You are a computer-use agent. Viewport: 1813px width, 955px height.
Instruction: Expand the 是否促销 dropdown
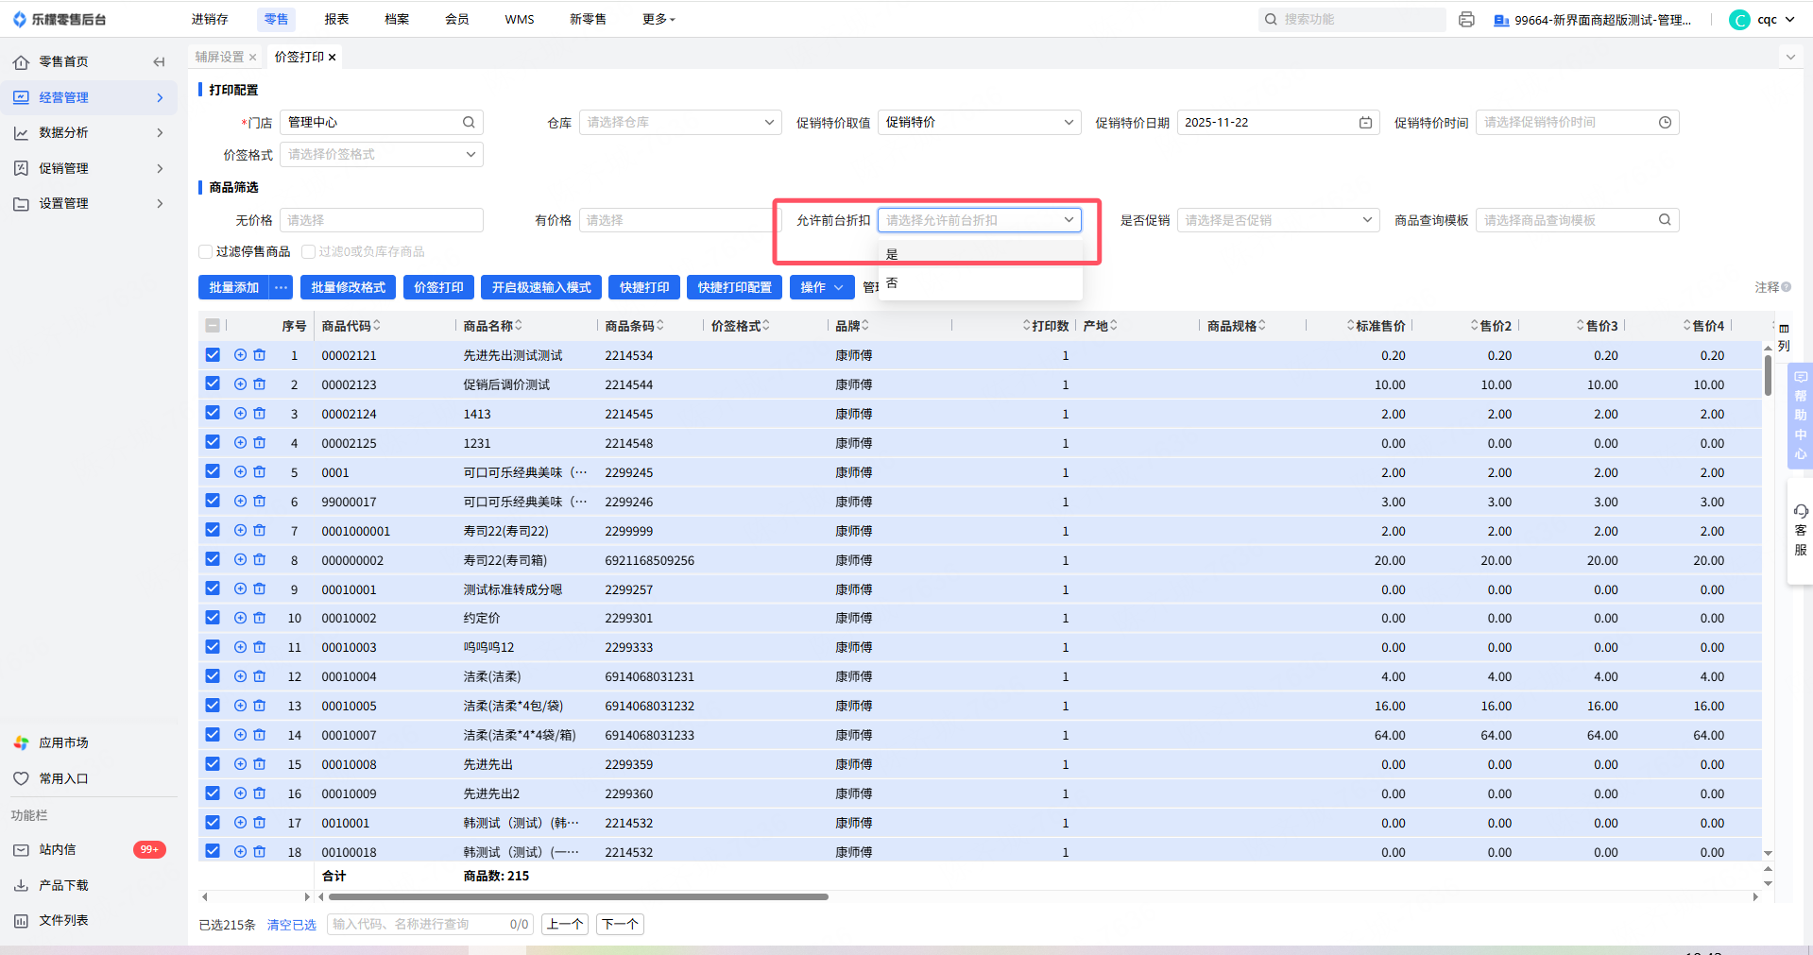pos(1277,220)
